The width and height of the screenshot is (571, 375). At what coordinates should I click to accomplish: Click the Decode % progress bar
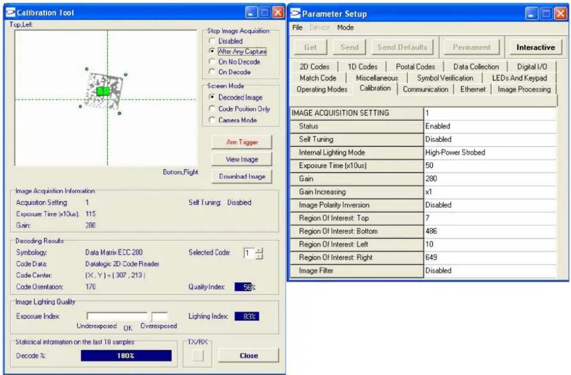[126, 355]
